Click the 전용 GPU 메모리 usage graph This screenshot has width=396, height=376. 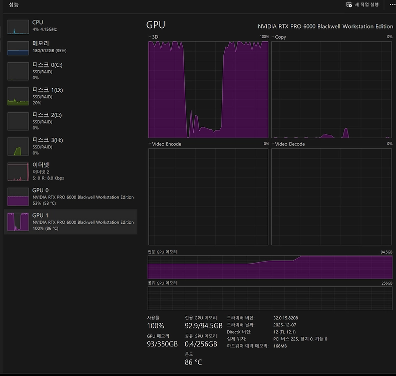pyautogui.click(x=270, y=267)
